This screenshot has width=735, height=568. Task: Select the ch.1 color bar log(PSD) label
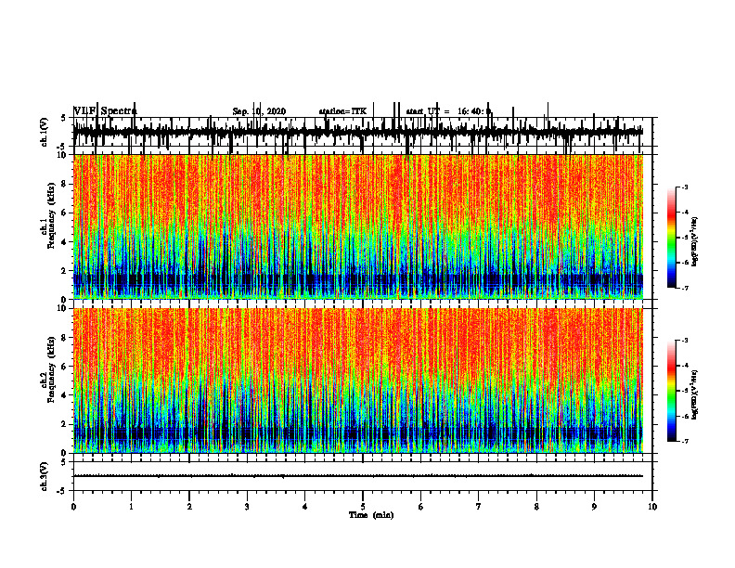(x=695, y=241)
